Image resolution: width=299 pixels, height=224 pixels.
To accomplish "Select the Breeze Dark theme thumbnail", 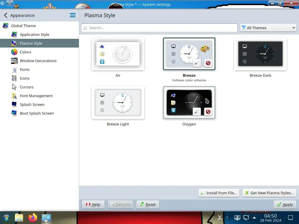I will [x=260, y=54].
